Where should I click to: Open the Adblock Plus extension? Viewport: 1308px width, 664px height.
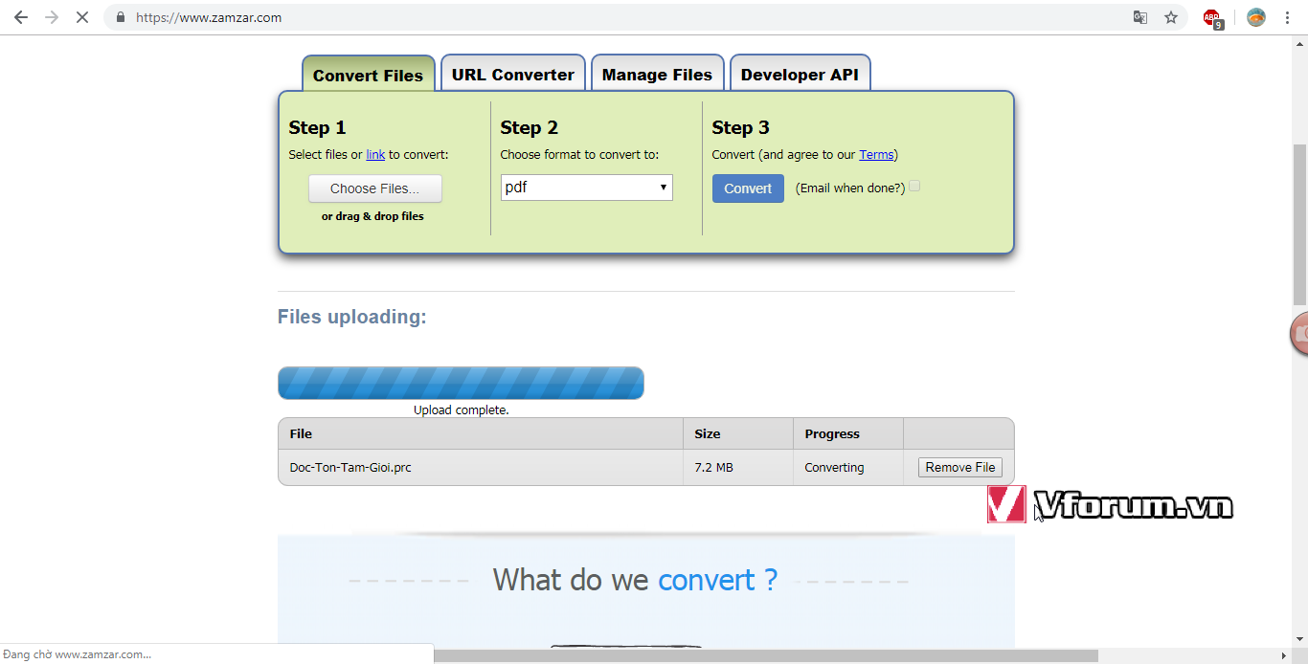point(1213,18)
